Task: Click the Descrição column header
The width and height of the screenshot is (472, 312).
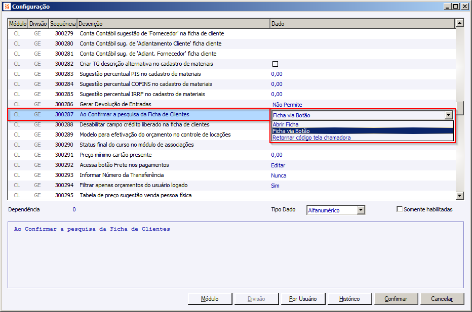Action: pyautogui.click(x=173, y=24)
